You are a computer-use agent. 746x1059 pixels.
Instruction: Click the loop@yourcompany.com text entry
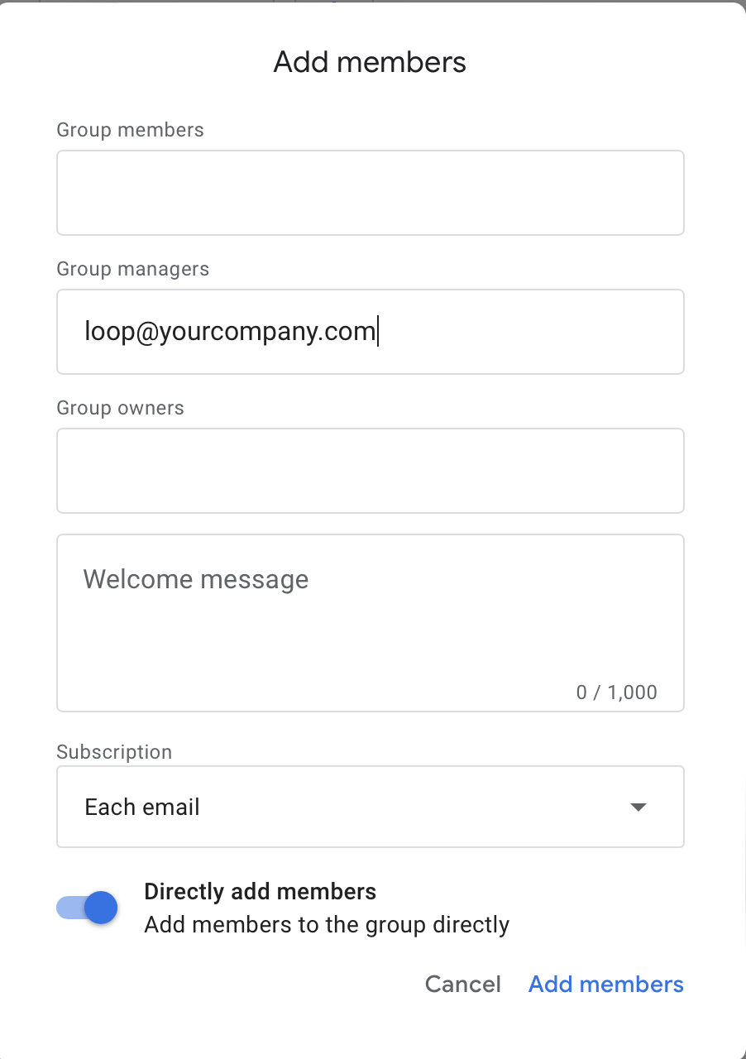(230, 332)
